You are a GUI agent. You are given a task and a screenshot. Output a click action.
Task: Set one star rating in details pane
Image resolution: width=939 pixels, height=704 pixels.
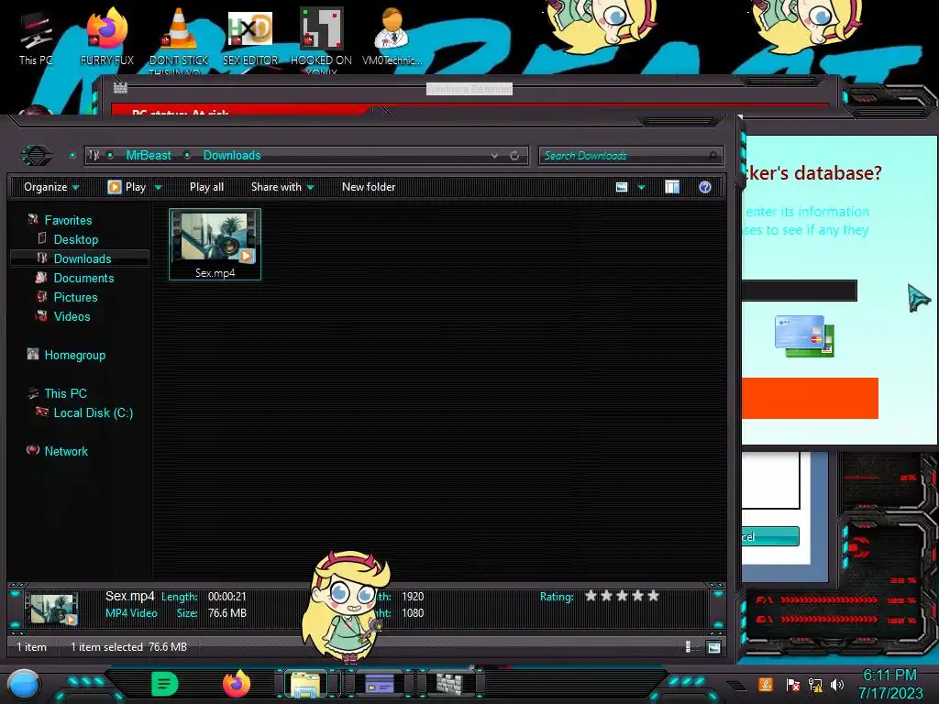[591, 596]
